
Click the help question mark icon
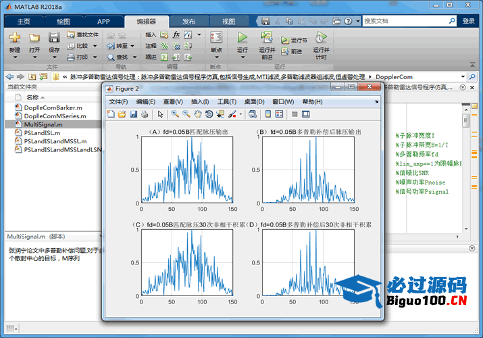tap(348, 21)
